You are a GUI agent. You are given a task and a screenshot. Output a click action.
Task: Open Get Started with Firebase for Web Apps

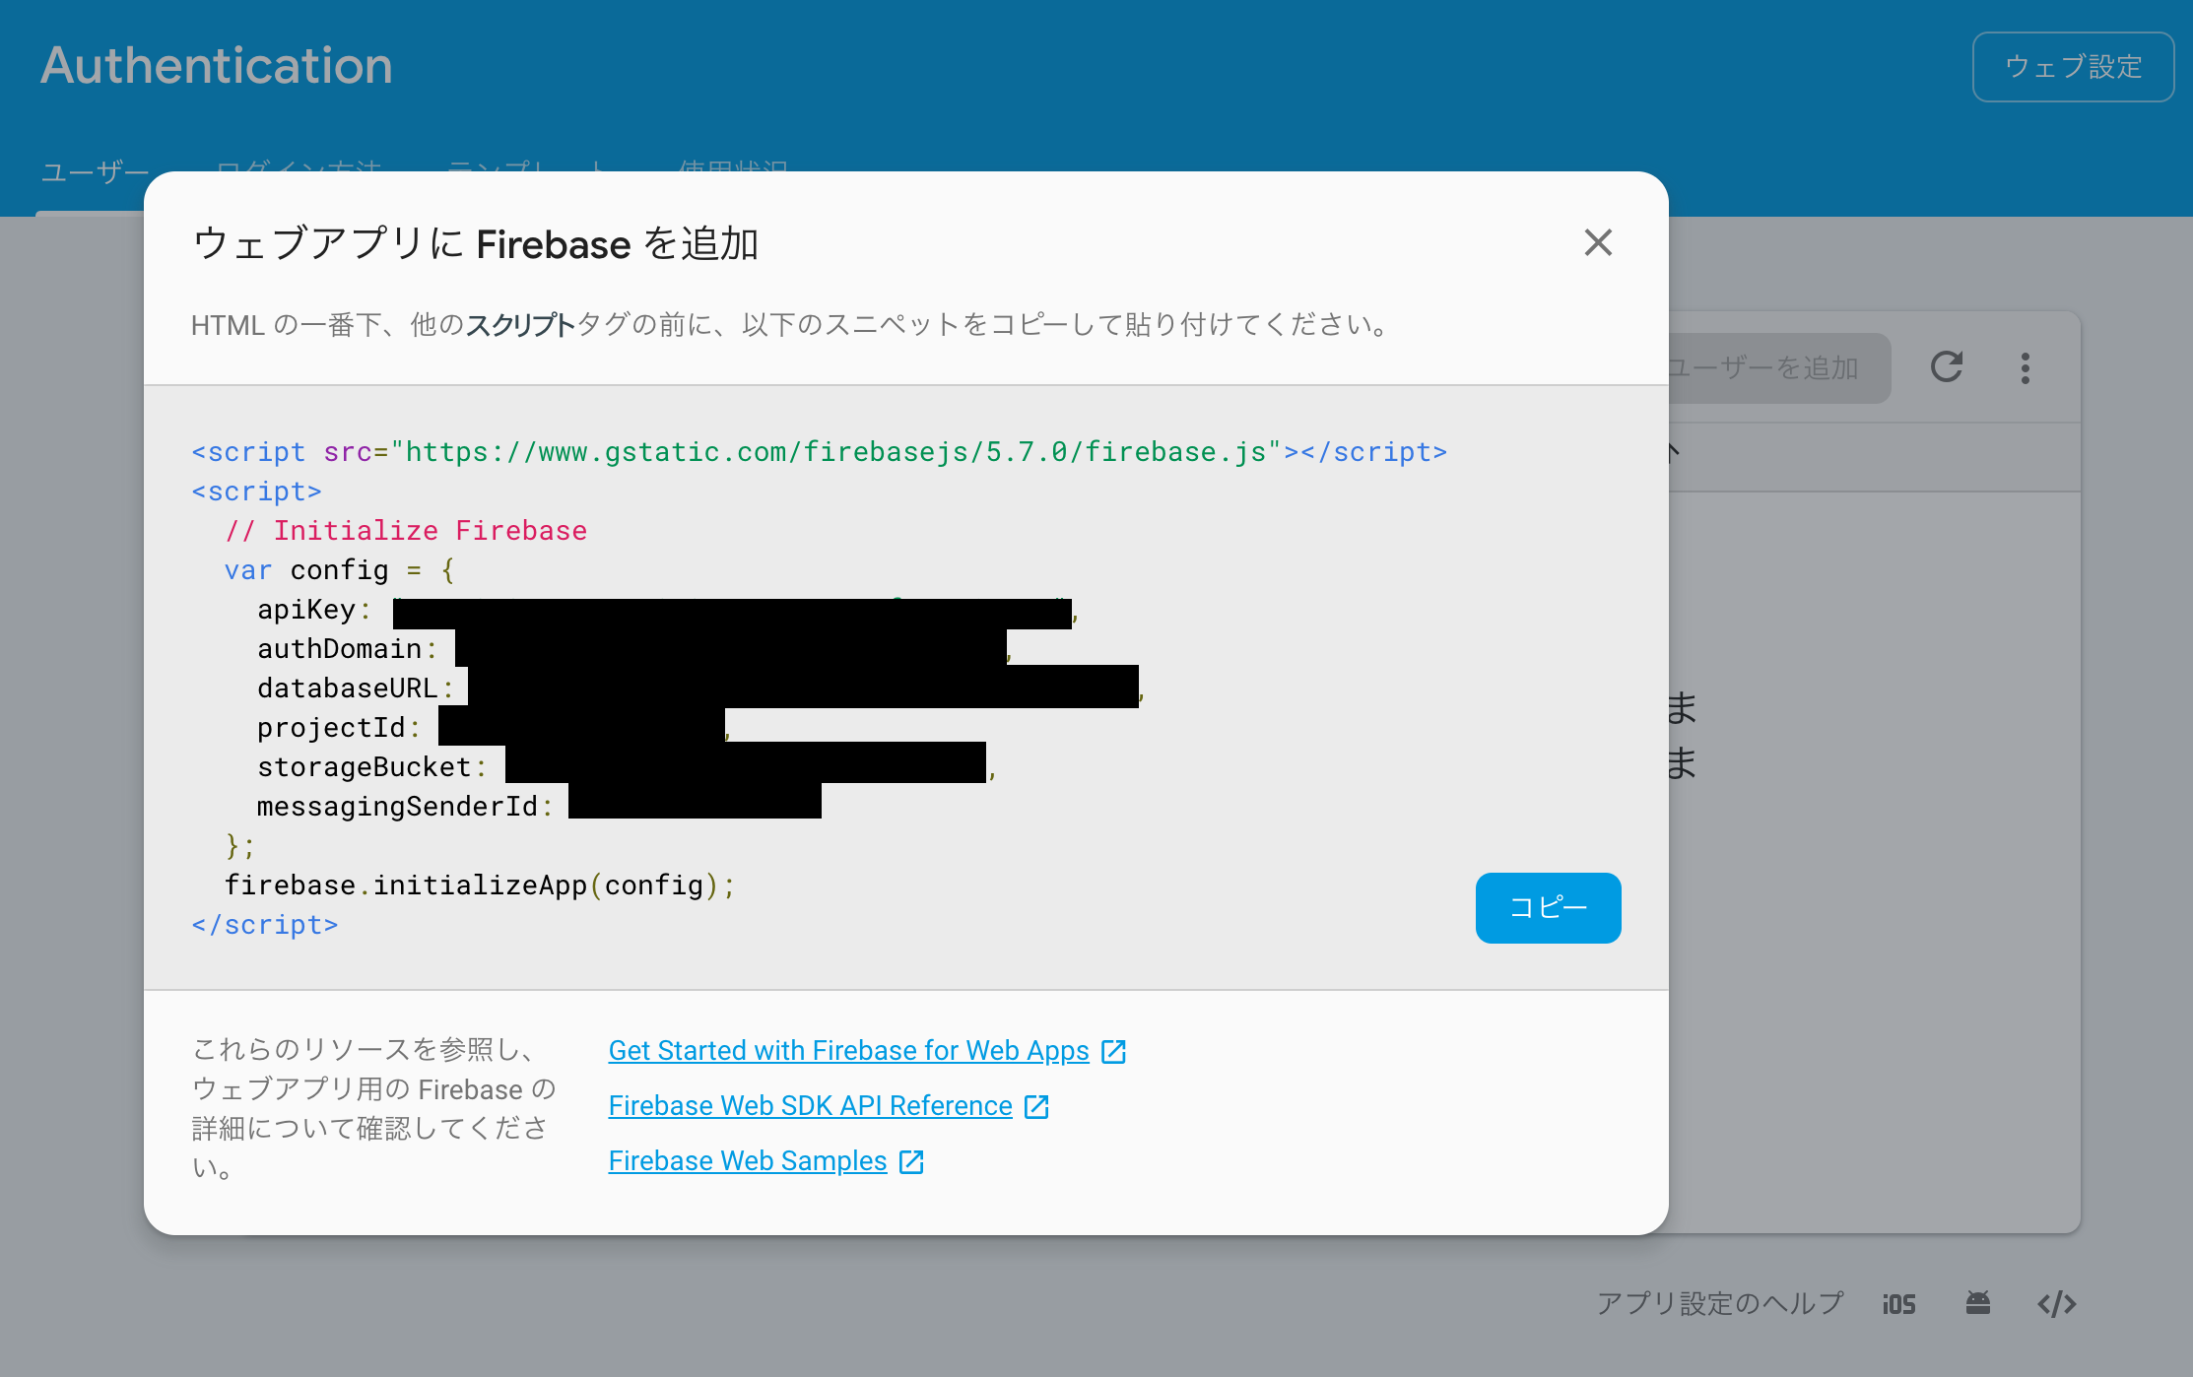point(848,1050)
